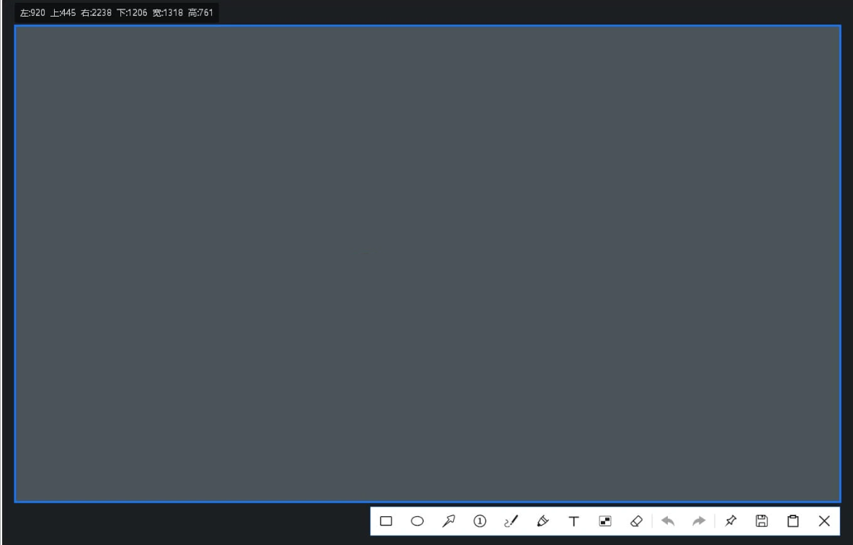Click the Pin screenshot icon

click(x=730, y=521)
